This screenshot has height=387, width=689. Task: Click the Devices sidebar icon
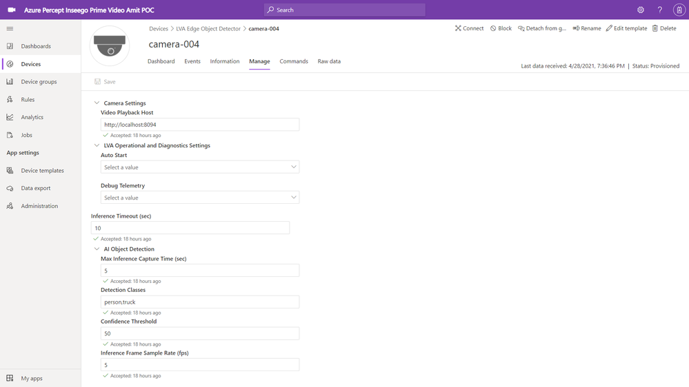pos(10,64)
